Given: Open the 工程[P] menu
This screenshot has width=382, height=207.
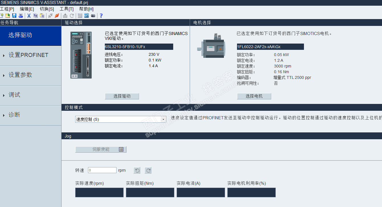Looking at the screenshot, I should pyautogui.click(x=7, y=9).
